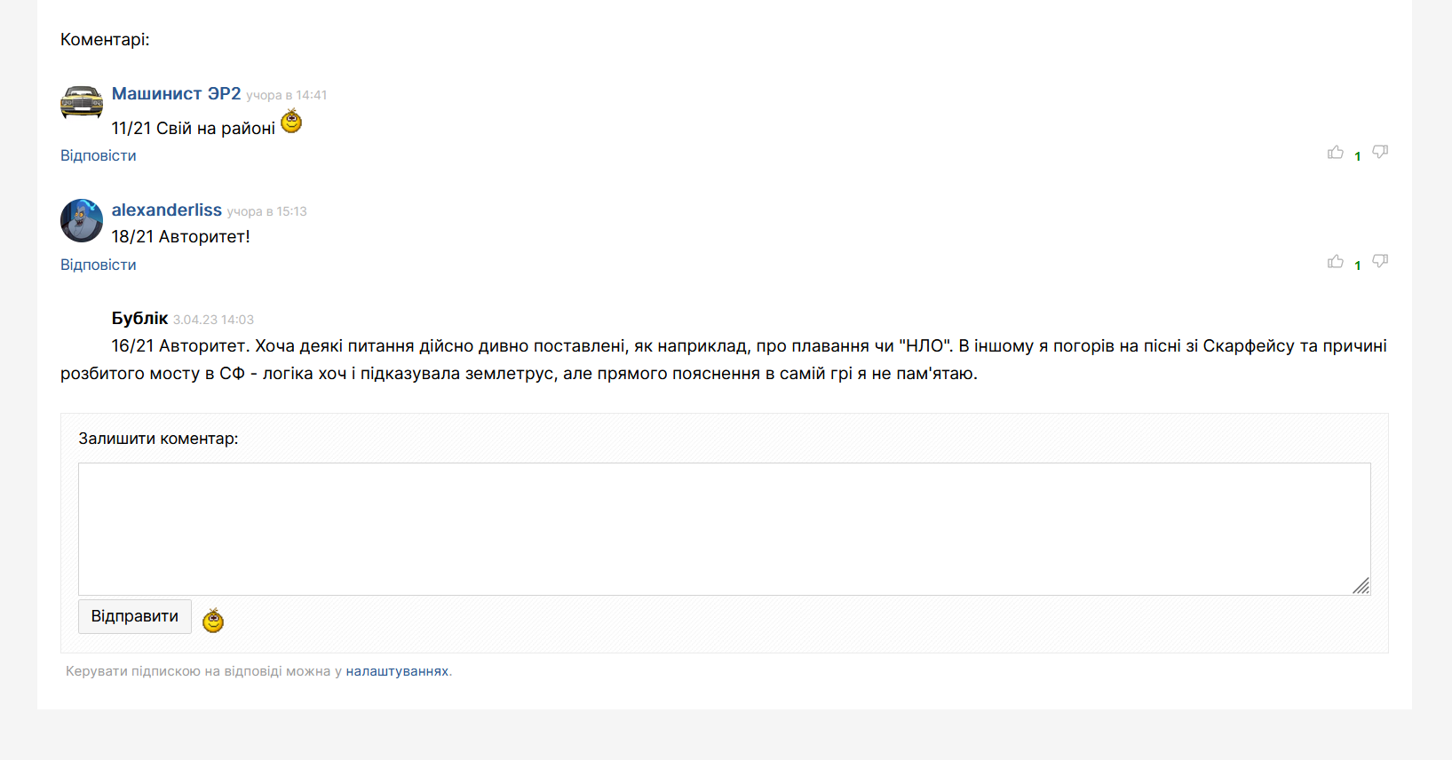Reply to Машинист ЭР2's comment via Відповісти
Image resolution: width=1452 pixels, height=760 pixels.
[99, 155]
